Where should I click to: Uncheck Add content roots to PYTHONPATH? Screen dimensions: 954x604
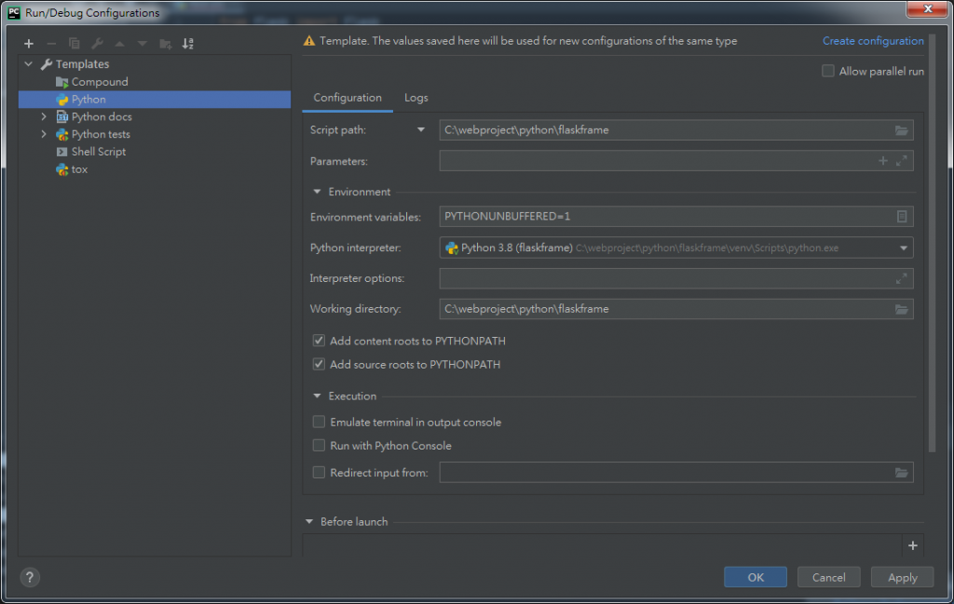320,342
